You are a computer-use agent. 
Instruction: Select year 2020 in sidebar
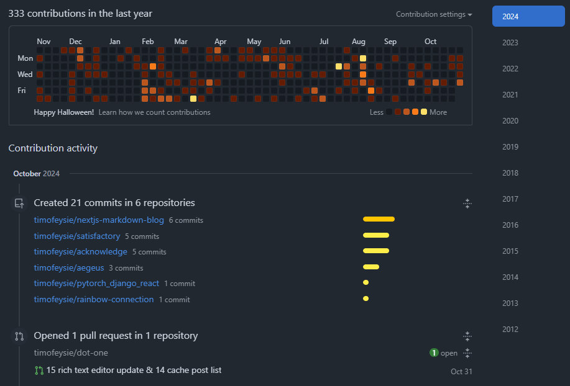point(510,121)
